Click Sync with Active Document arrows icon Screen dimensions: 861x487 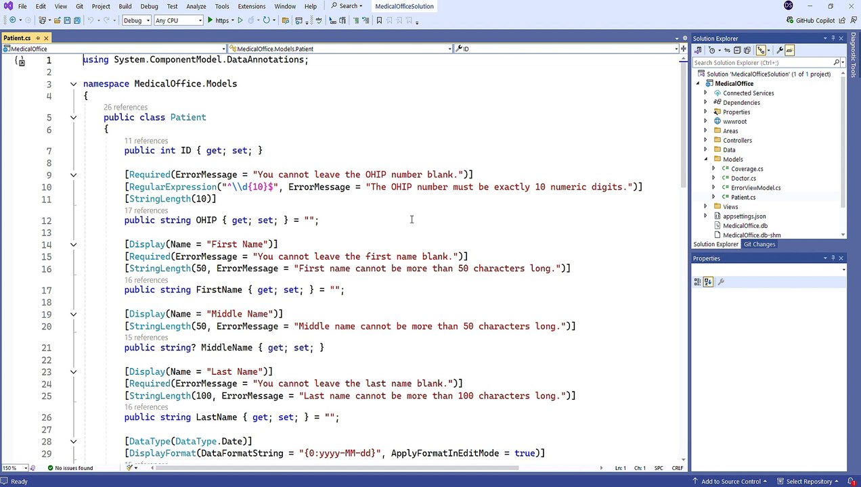pyautogui.click(x=728, y=50)
